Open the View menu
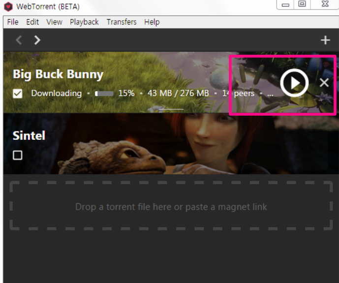This screenshot has width=339, height=283. [54, 22]
